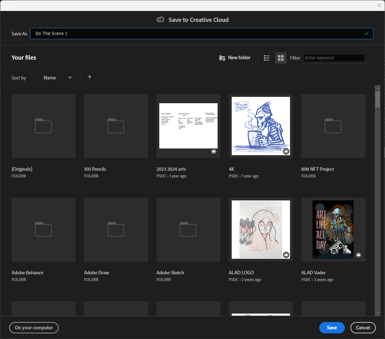This screenshot has height=339, width=385.
Task: Close the Save to Creative Cloud dialog
Action: pos(379,5)
